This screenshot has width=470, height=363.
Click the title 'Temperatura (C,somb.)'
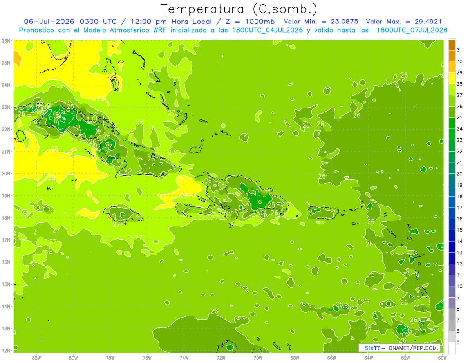click(x=239, y=9)
